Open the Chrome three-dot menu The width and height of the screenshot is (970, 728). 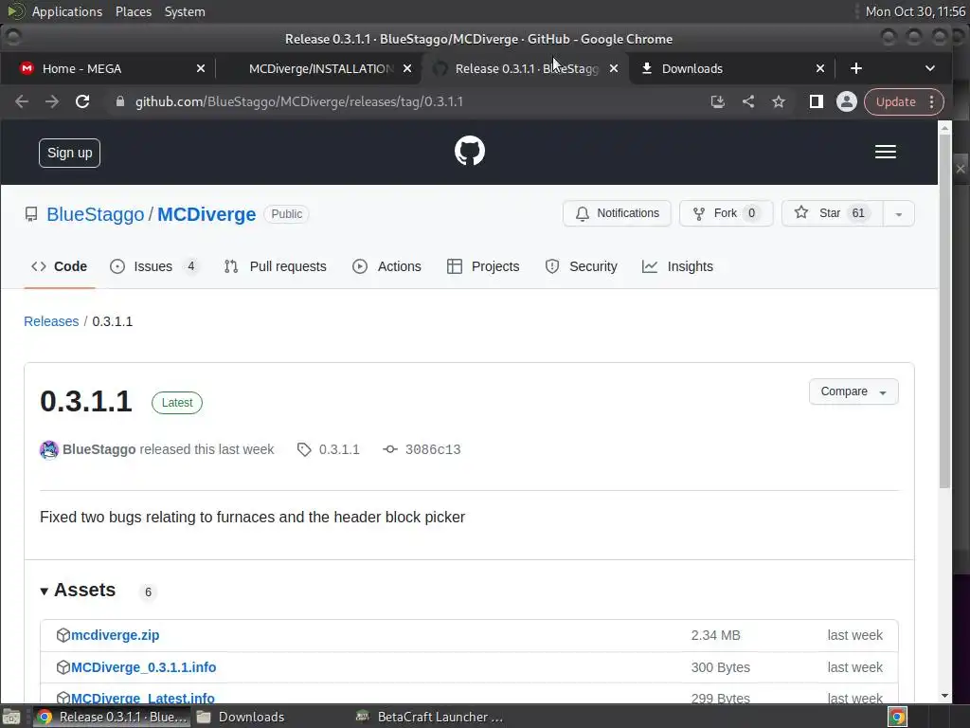[x=932, y=101]
